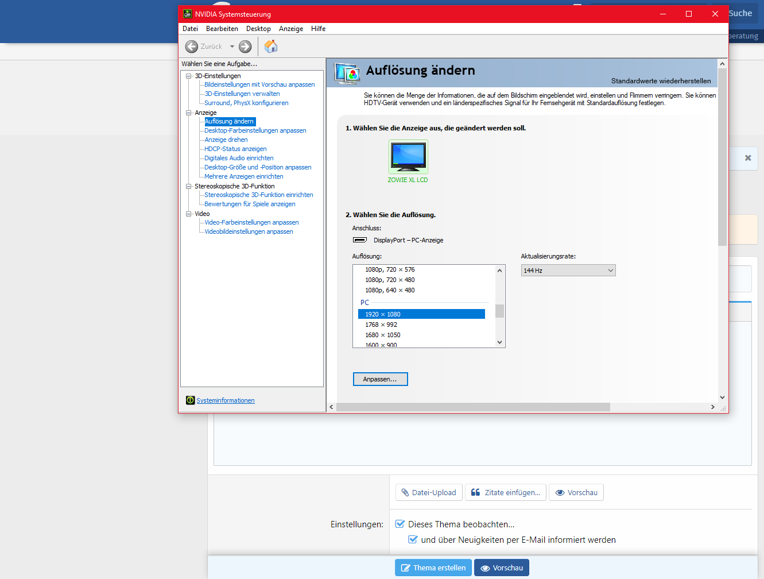Select resolution 1920 × 1080
This screenshot has width=764, height=579.
coord(421,314)
